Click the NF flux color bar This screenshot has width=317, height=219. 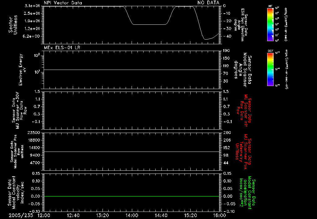(270, 24)
